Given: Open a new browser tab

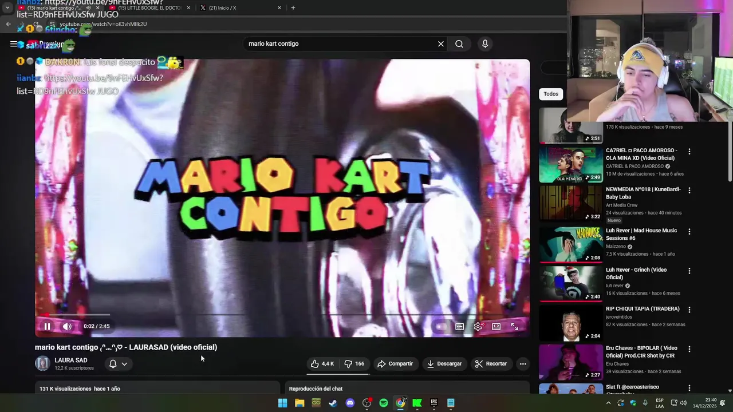Looking at the screenshot, I should pos(293,8).
